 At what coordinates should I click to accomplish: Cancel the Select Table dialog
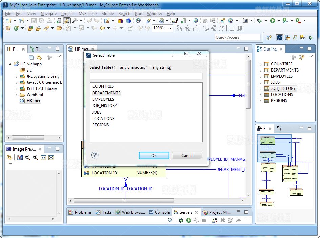click(x=187, y=155)
